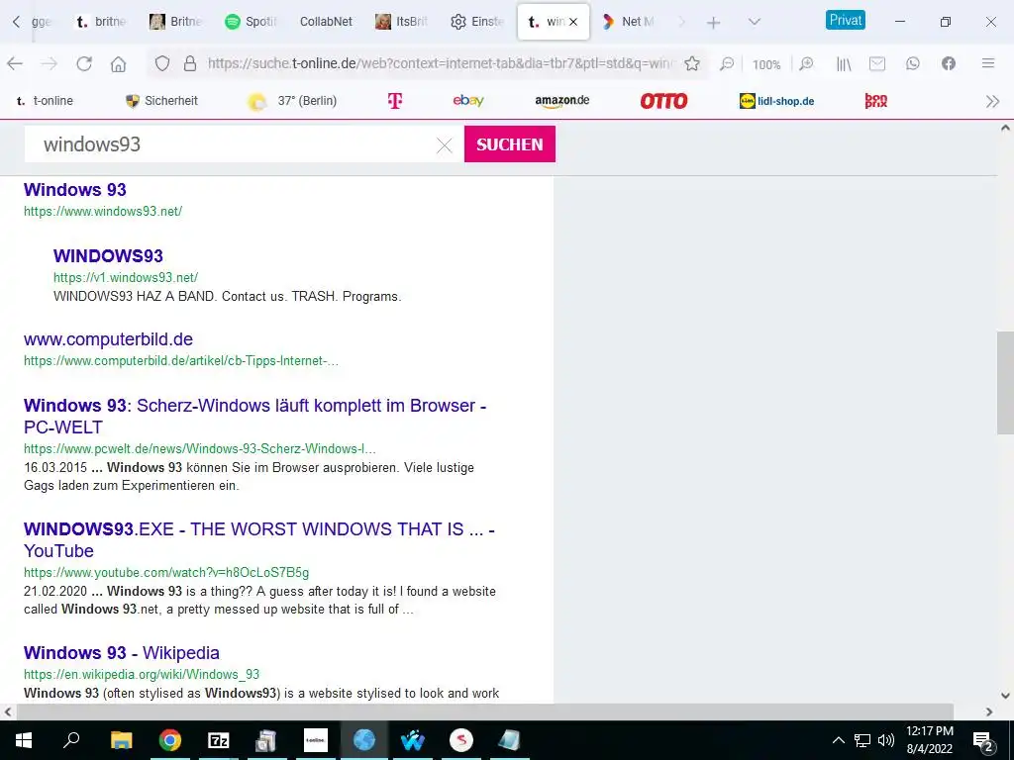Show hidden system tray icons
This screenshot has width=1014, height=760.
coord(838,740)
